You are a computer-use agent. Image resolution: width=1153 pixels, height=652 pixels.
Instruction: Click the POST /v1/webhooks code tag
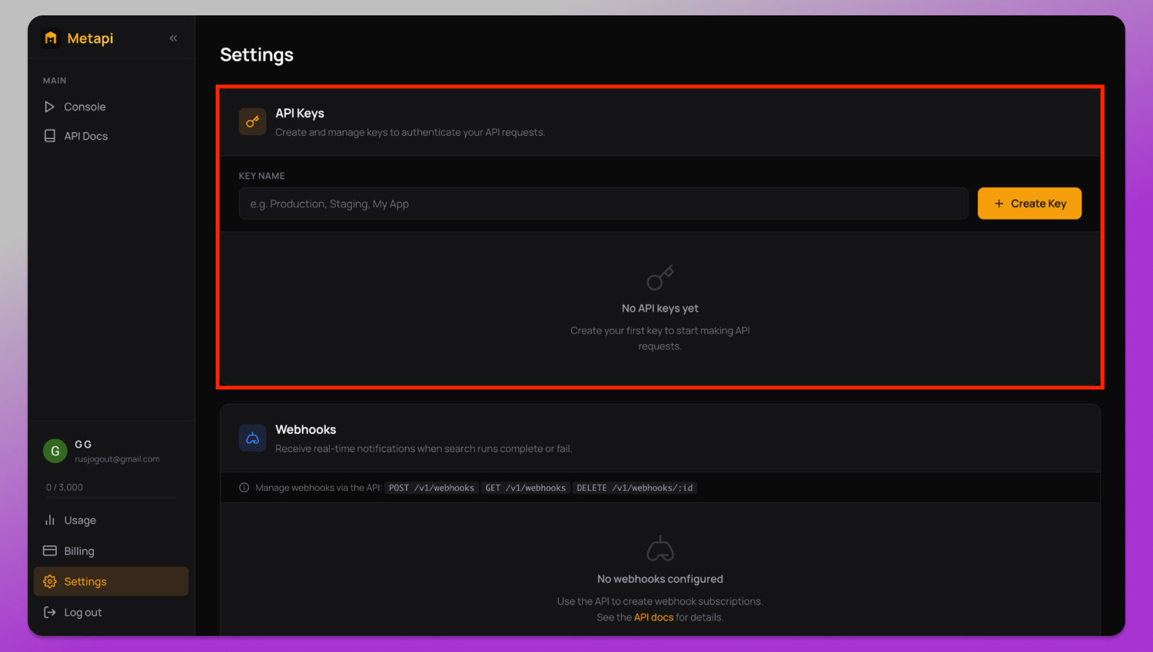431,488
